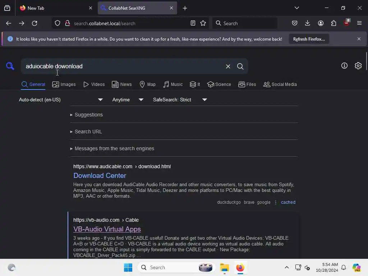Select the Images search category
The height and width of the screenshot is (276, 368).
[x=64, y=84]
